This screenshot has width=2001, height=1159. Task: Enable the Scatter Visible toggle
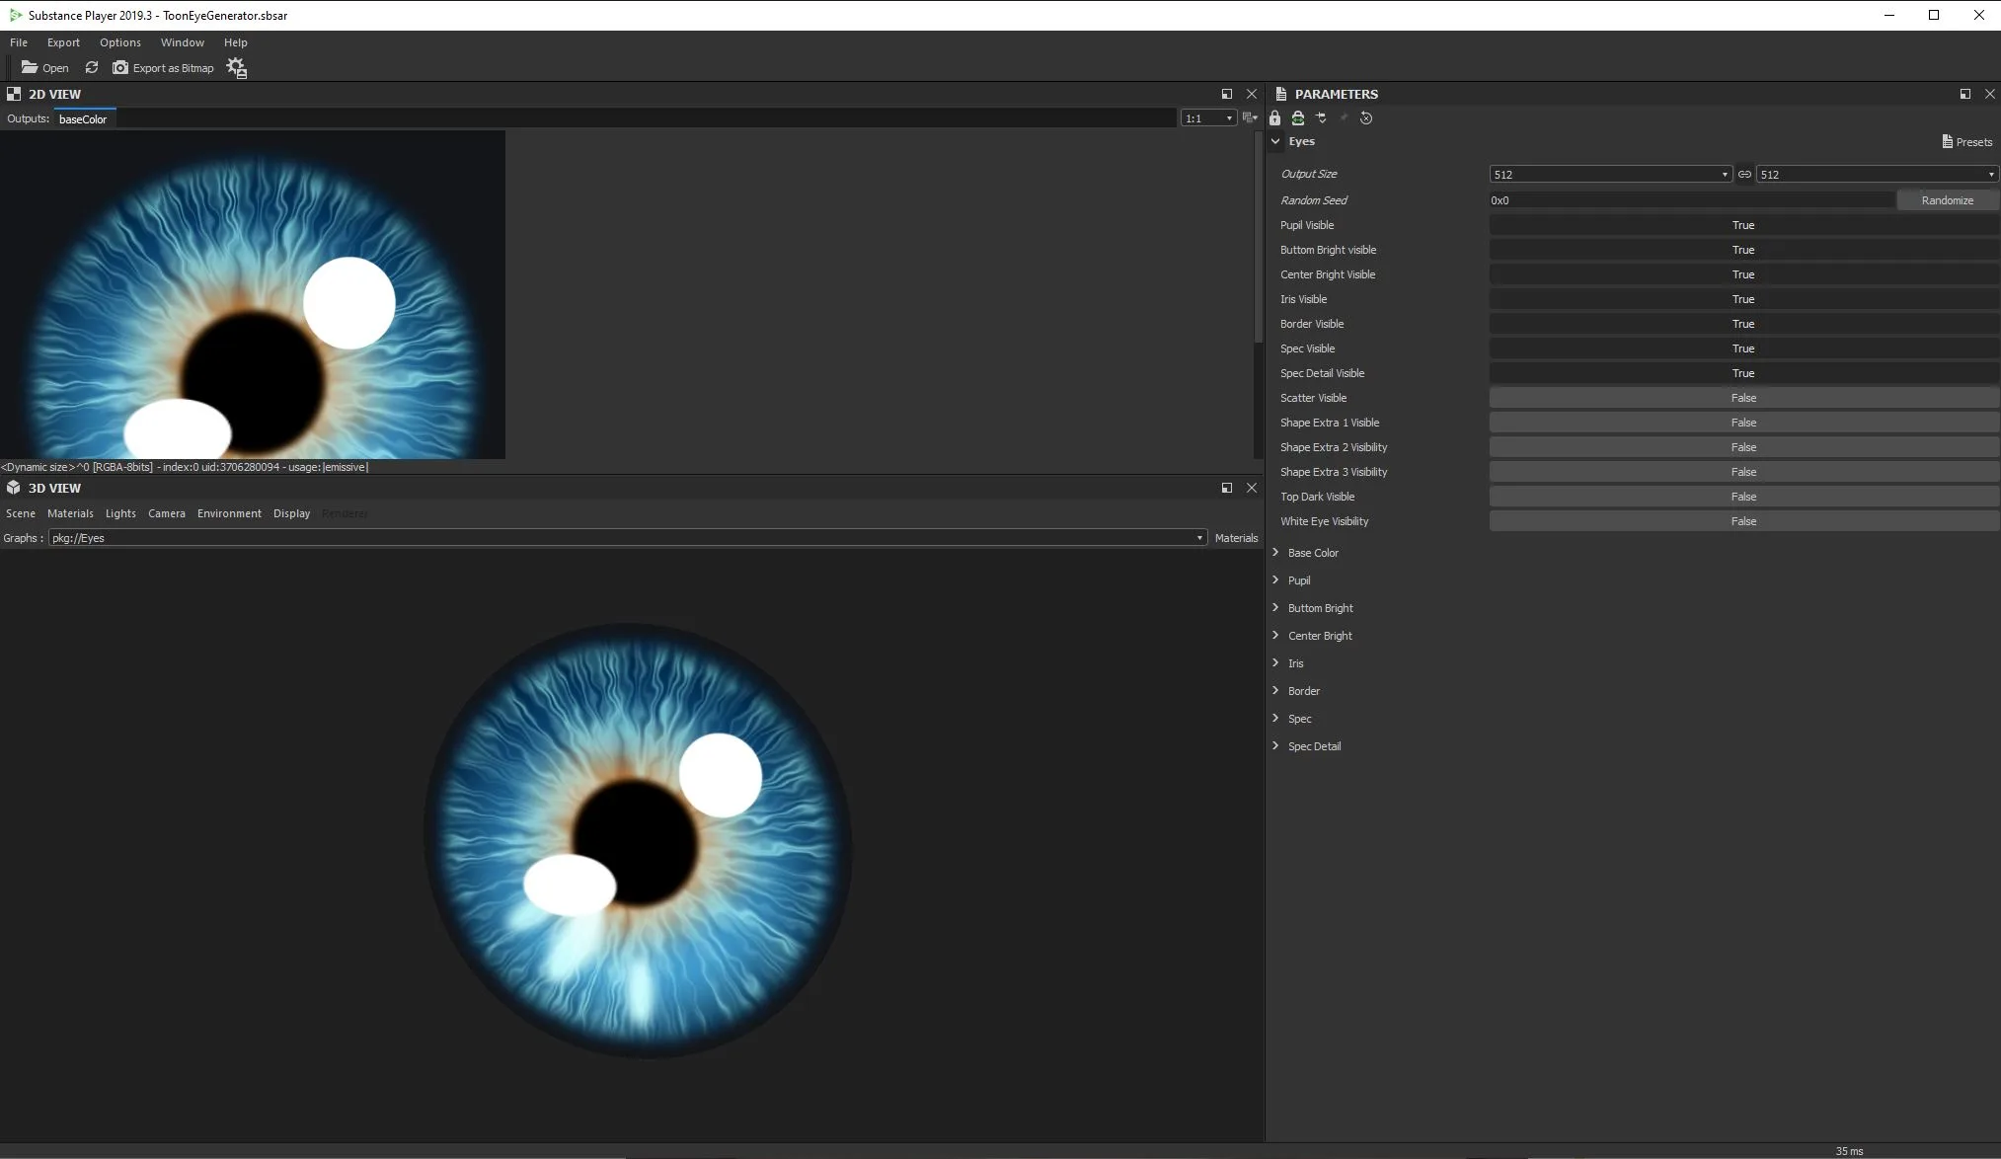click(x=1741, y=398)
